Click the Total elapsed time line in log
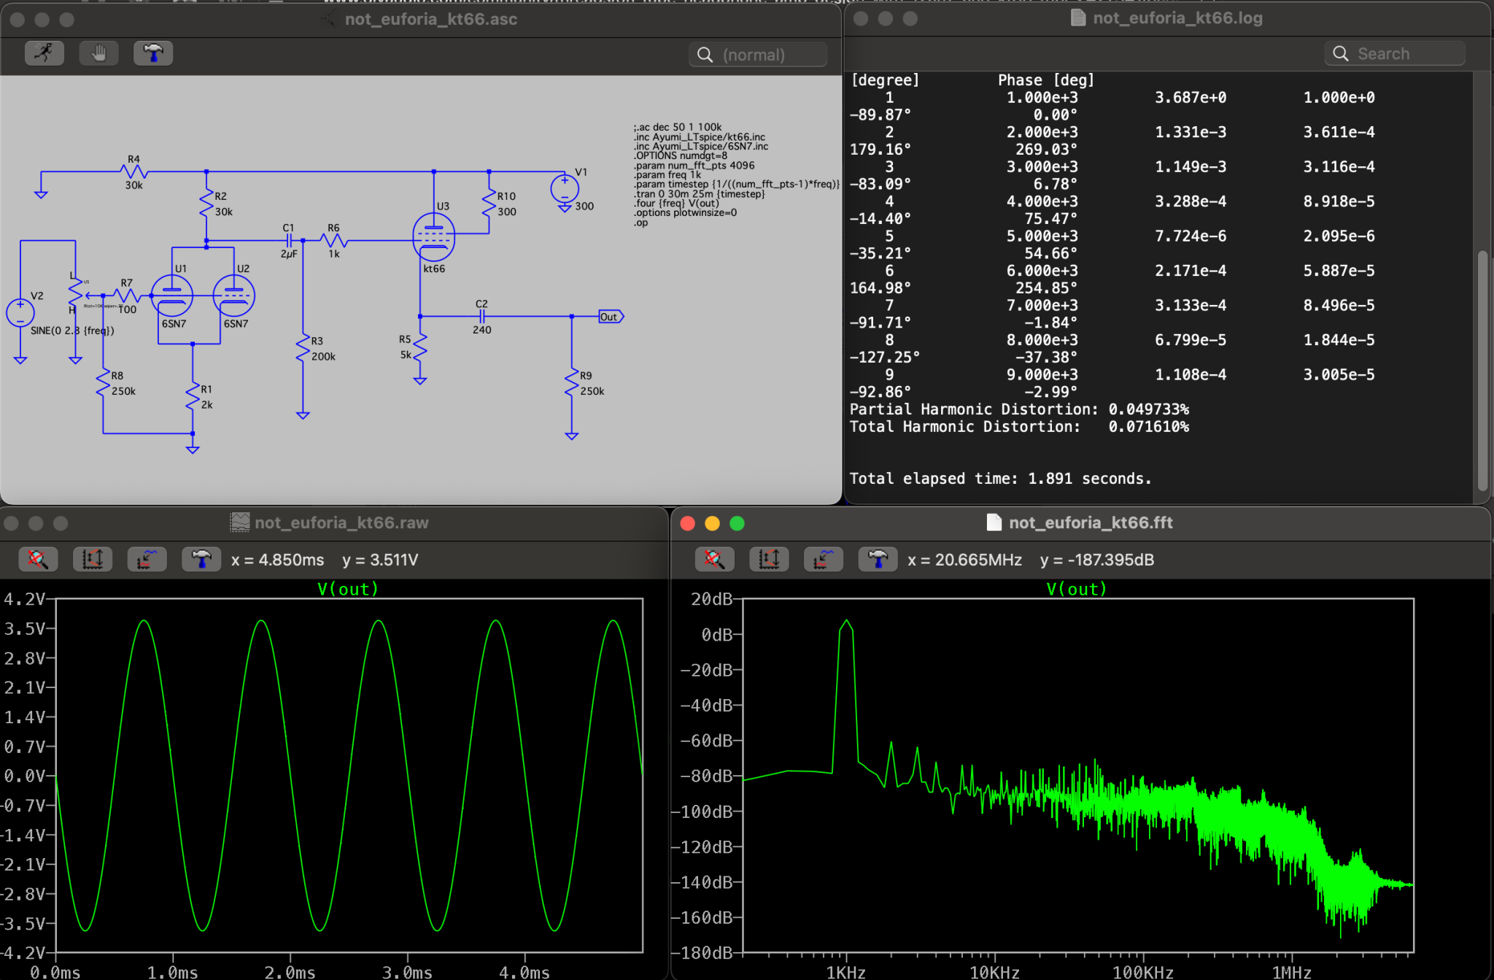 (x=1000, y=479)
